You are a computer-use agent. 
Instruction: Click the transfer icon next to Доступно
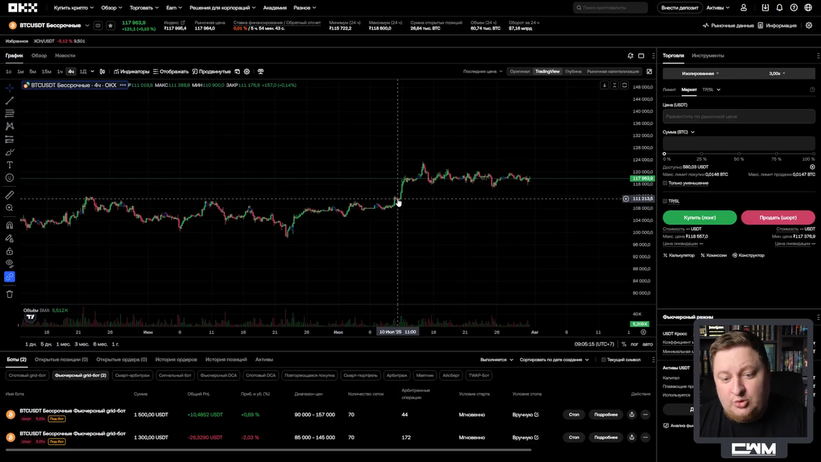pos(812,167)
